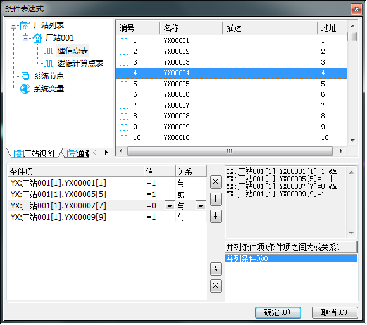
Task: Click the pulse icon of row YX00006
Action: pos(124,94)
